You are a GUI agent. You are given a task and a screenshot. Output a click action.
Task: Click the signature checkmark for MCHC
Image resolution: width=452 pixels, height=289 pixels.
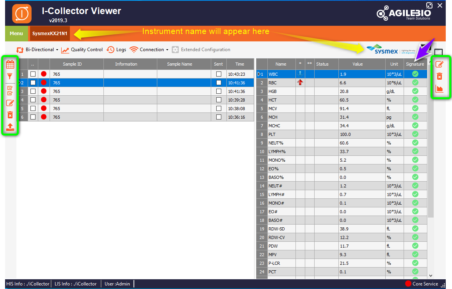[415, 125]
